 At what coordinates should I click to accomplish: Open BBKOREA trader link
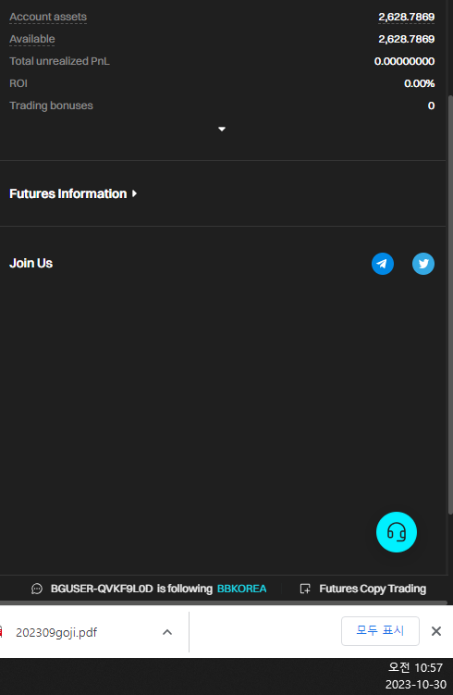tap(242, 589)
